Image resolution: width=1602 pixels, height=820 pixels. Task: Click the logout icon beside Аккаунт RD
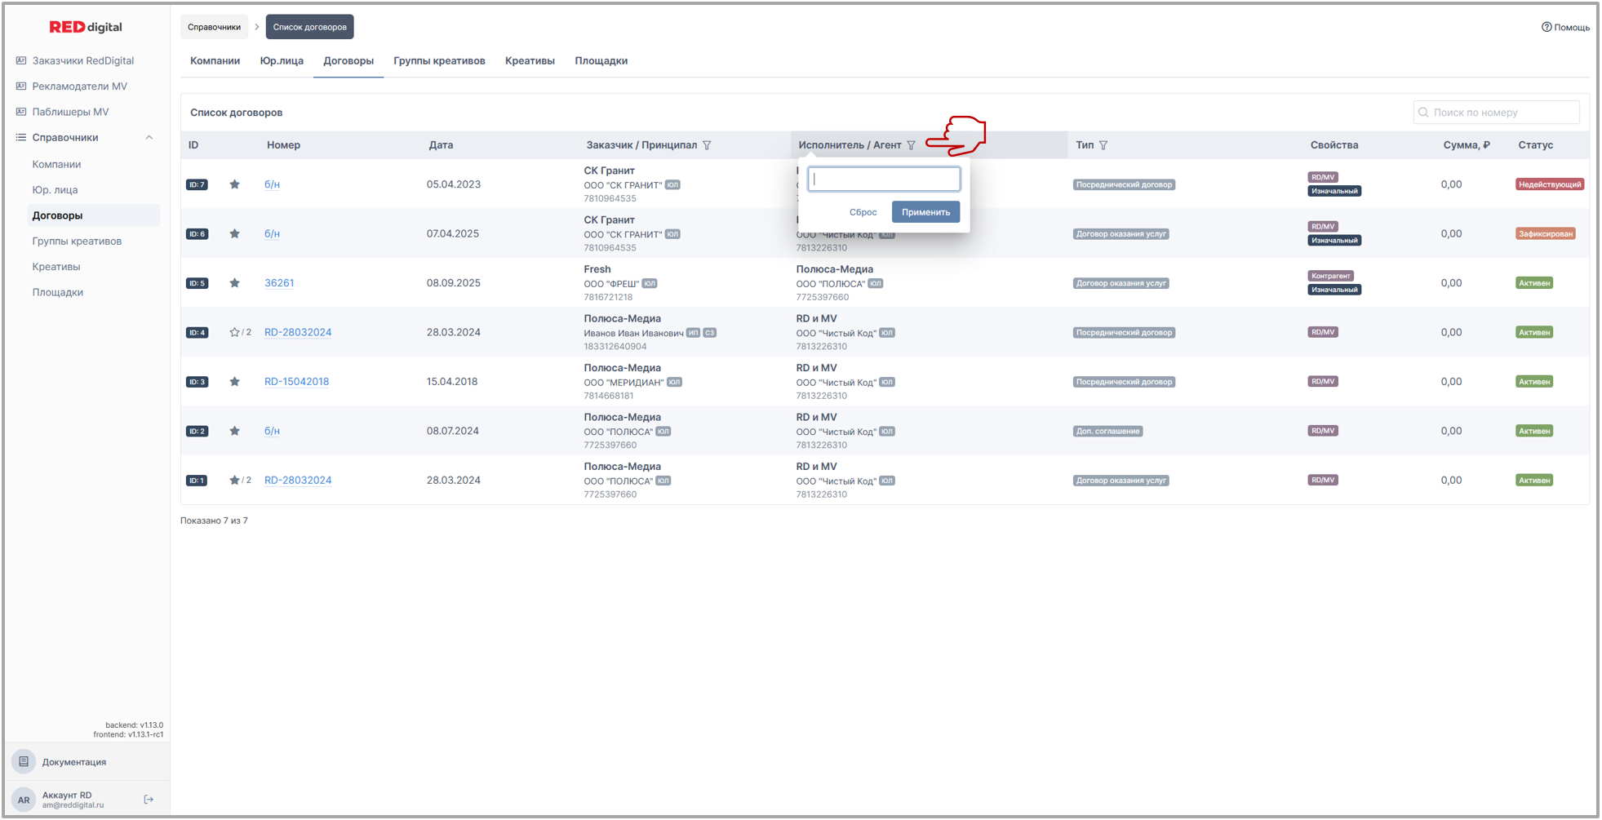(149, 800)
